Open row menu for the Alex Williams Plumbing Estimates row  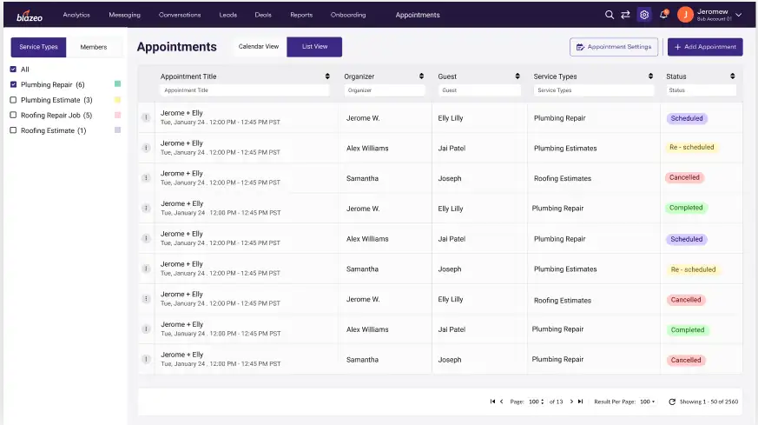point(146,148)
